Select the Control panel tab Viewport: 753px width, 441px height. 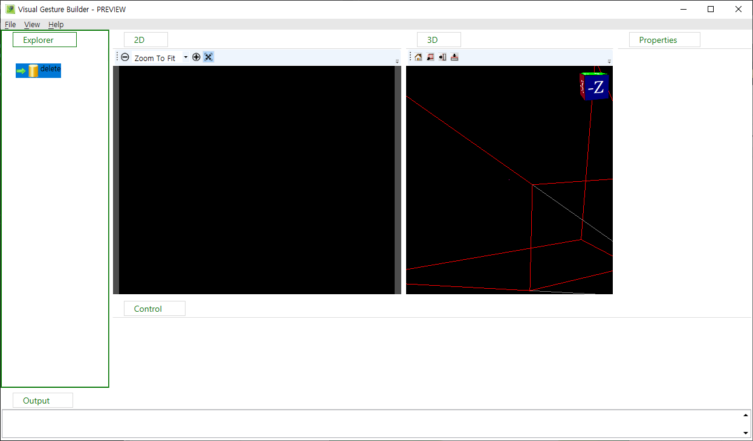[155, 309]
